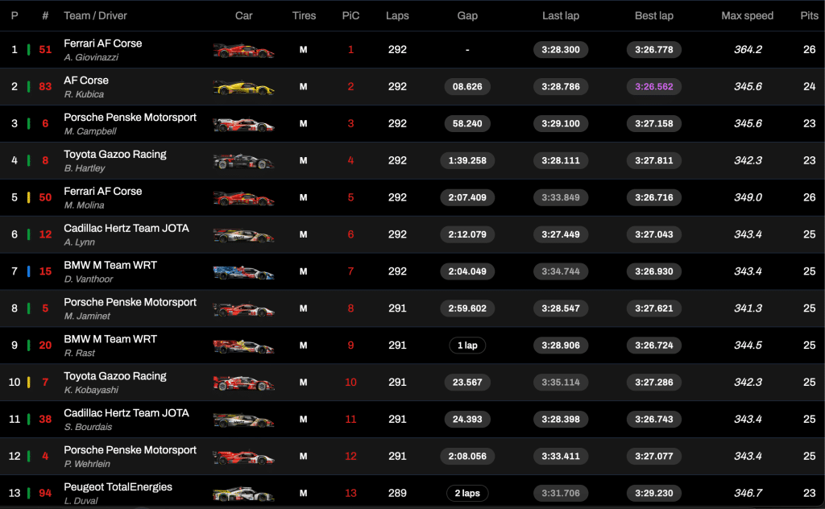Screen dimensions: 825x509
Task: Click the 1 lap gap badge
Action: pyautogui.click(x=467, y=346)
